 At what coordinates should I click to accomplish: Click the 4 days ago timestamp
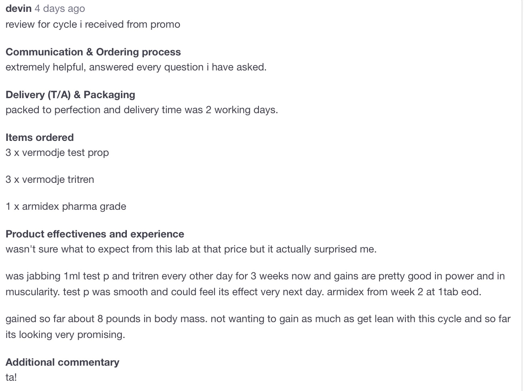tap(60, 9)
